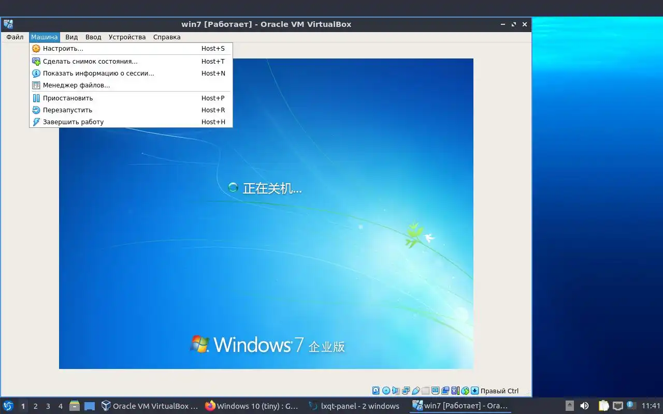Open the Вид menu

pyautogui.click(x=71, y=37)
